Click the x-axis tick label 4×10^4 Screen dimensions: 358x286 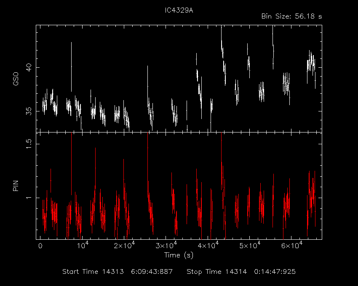tap(208, 245)
